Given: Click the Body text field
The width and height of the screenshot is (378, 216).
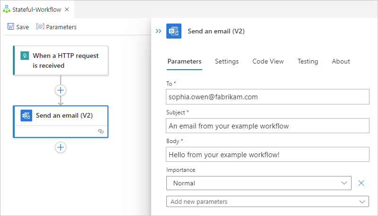Looking at the screenshot, I should [x=267, y=154].
